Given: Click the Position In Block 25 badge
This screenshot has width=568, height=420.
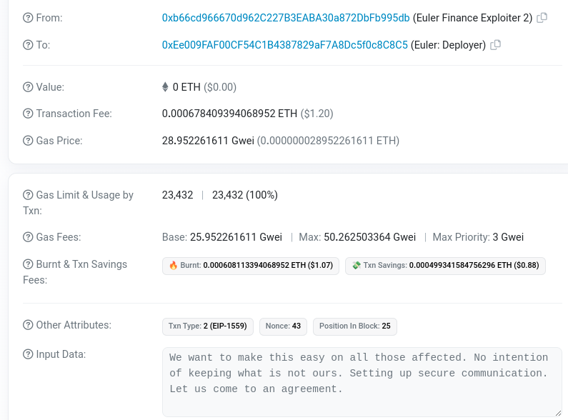Looking at the screenshot, I should pos(354,326).
